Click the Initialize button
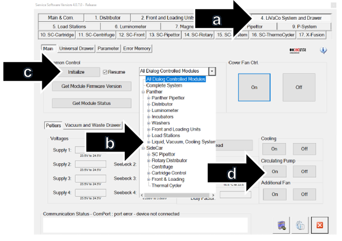The image size is (342, 241). point(76,73)
